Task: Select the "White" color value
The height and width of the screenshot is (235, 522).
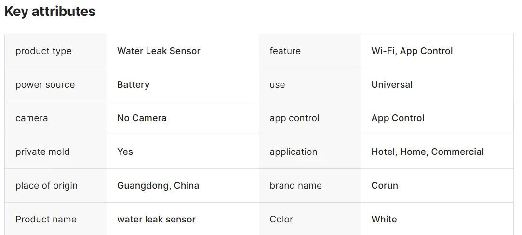Action: (384, 220)
